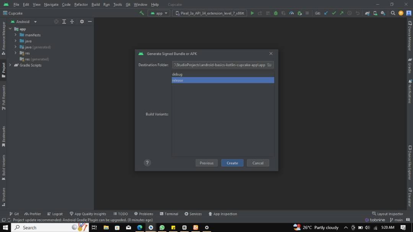This screenshot has height=232, width=413.
Task: Click select opened file target icon
Action: tap(56, 21)
